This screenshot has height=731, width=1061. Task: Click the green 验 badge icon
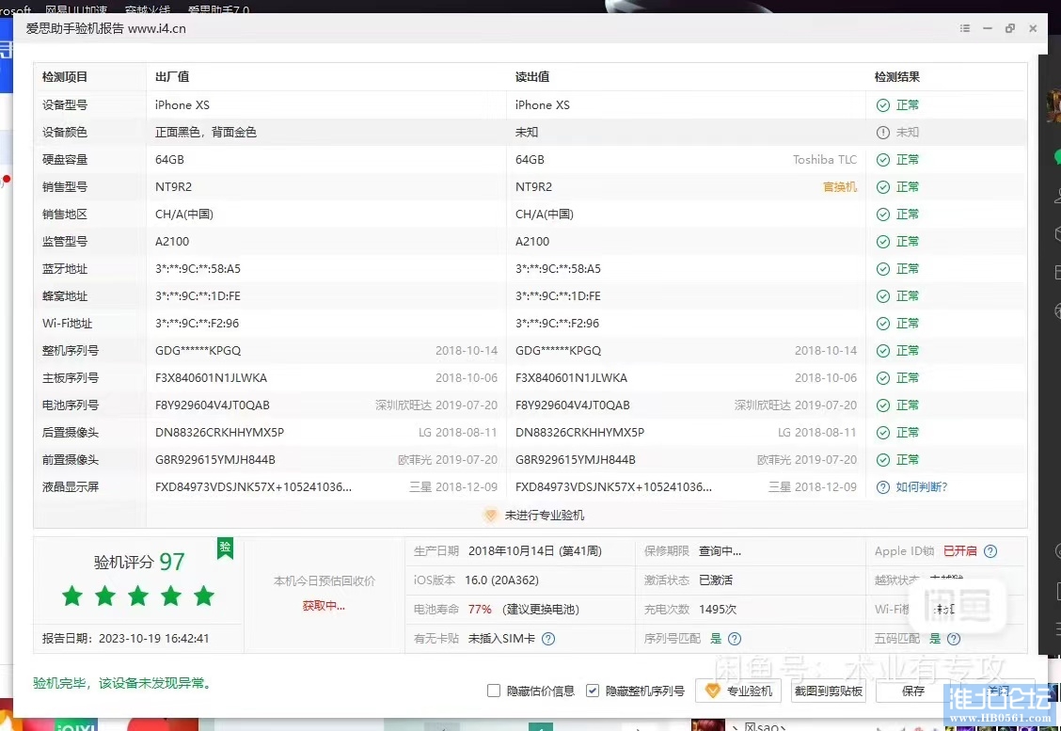(x=226, y=548)
